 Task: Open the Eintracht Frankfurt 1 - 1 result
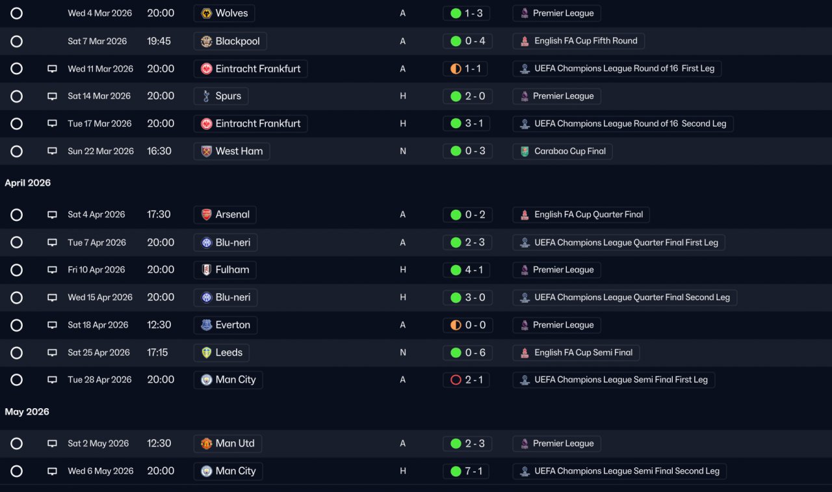coord(465,68)
